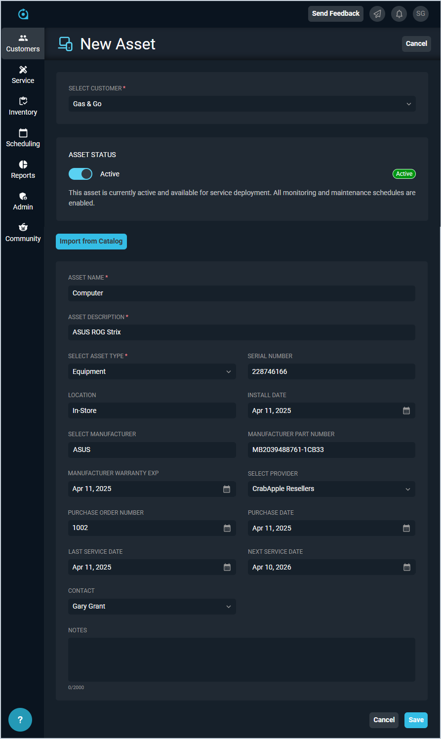Open the SG user avatar menu
This screenshot has width=441, height=739.
click(421, 14)
